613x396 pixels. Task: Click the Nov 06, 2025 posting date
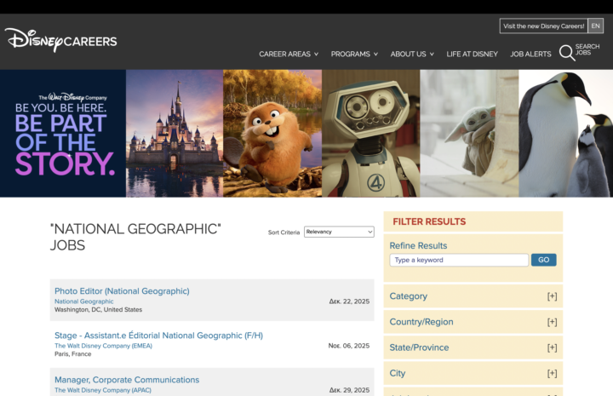(349, 346)
